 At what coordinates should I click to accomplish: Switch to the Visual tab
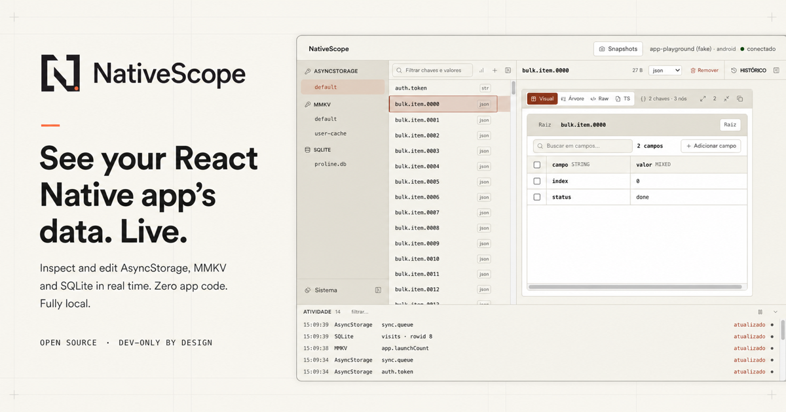(x=542, y=99)
